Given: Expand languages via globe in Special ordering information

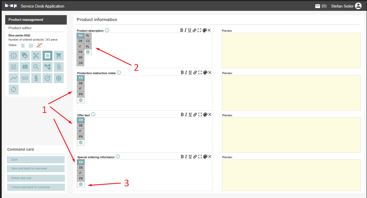Looking at the screenshot, I should pos(81,184).
